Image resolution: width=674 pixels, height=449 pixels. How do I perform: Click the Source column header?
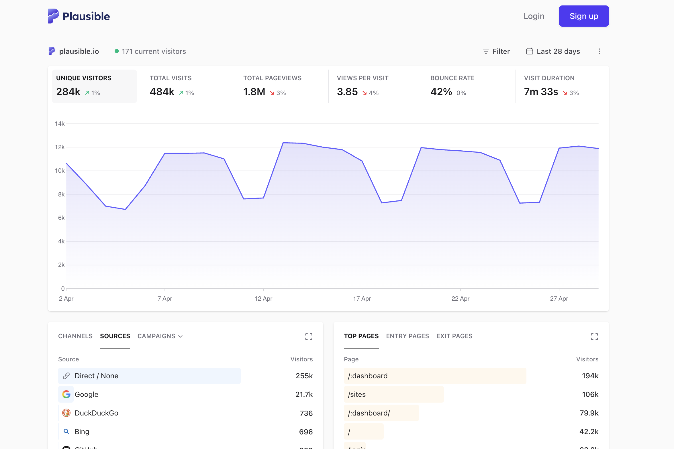click(68, 359)
